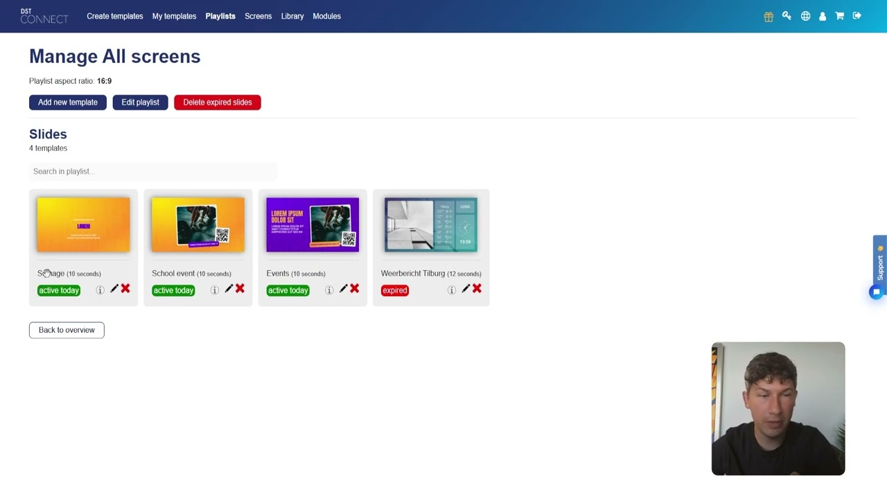Edit the Events slide with pencil
Image resolution: width=887 pixels, height=499 pixels.
point(343,289)
